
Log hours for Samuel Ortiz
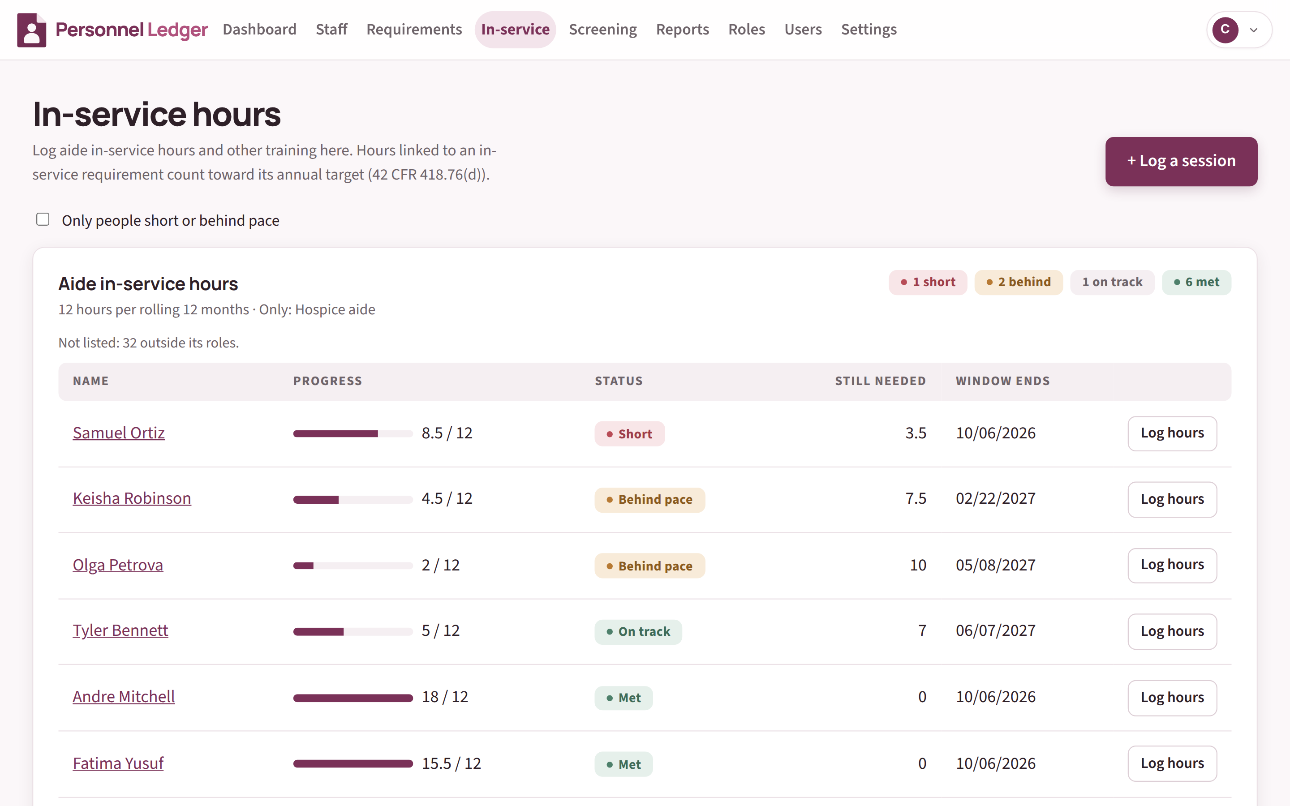pyautogui.click(x=1172, y=433)
